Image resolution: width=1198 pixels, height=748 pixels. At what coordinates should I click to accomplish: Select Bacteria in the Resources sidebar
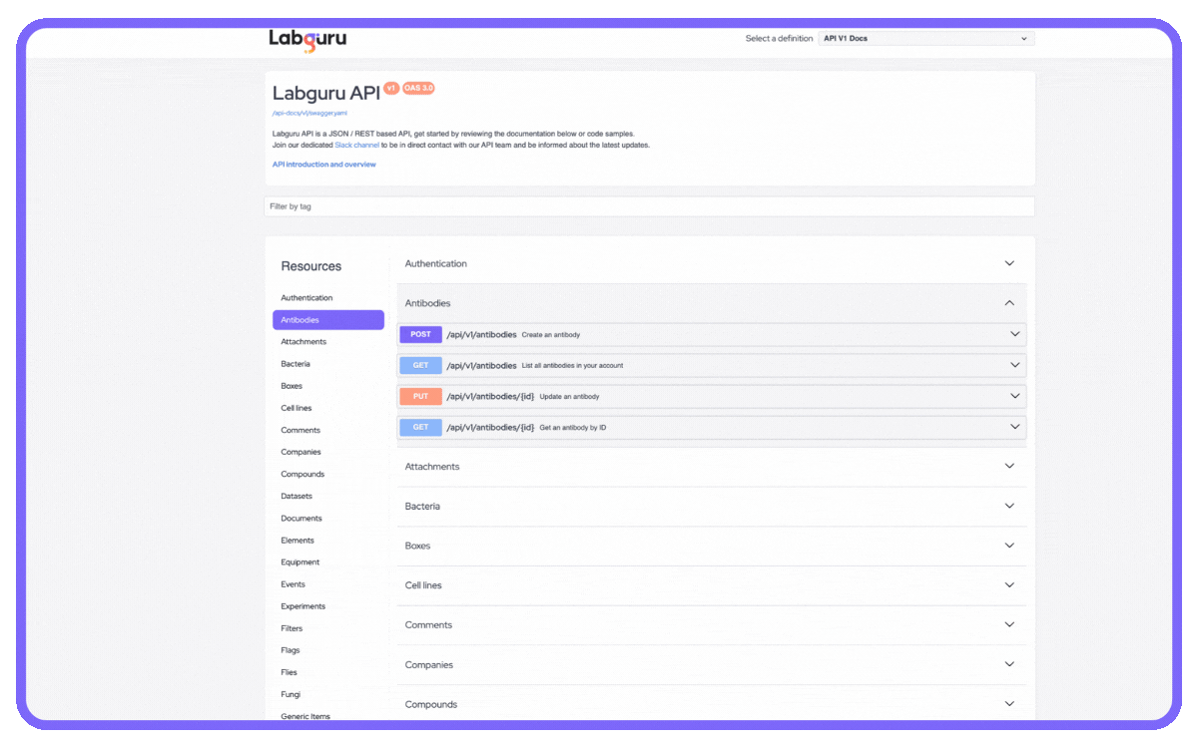[295, 363]
